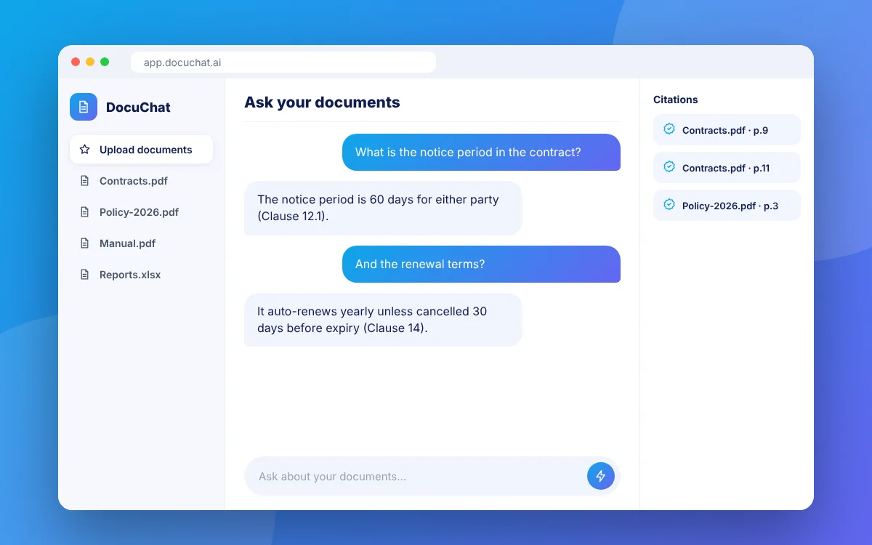Click the notice period question bubble
Image resolution: width=872 pixels, height=545 pixels.
pyautogui.click(x=481, y=153)
